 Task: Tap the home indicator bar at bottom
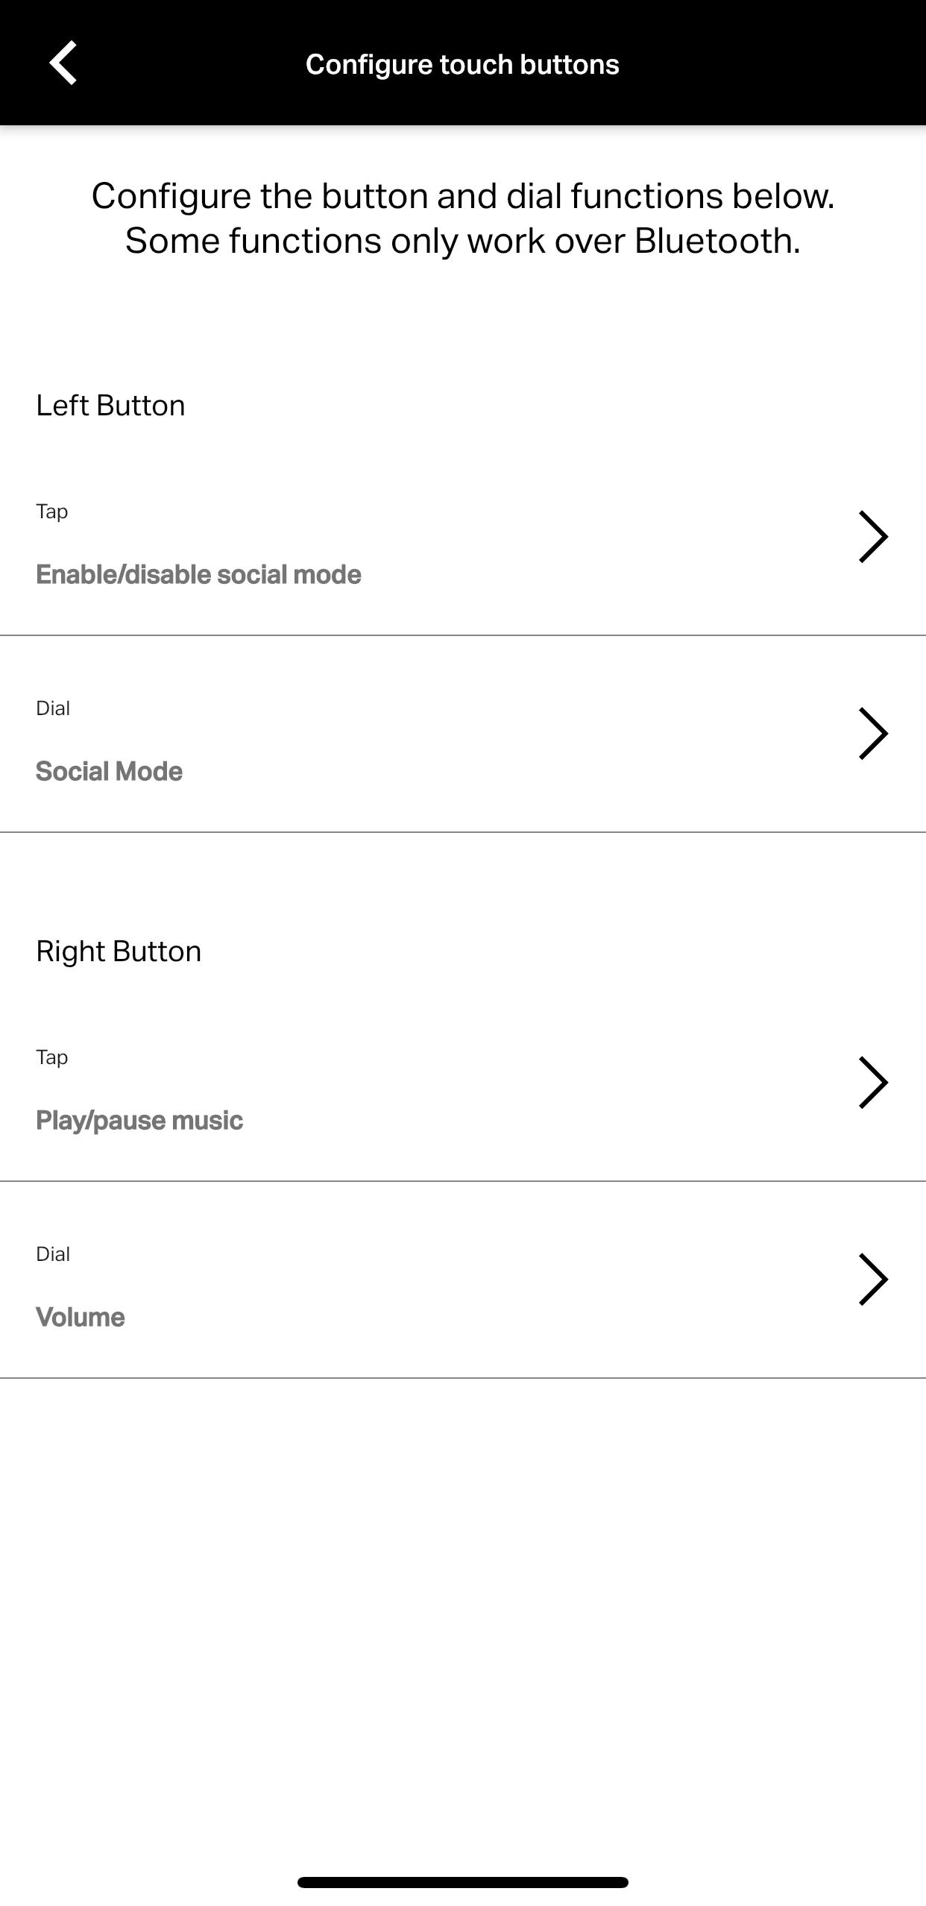click(x=462, y=1882)
